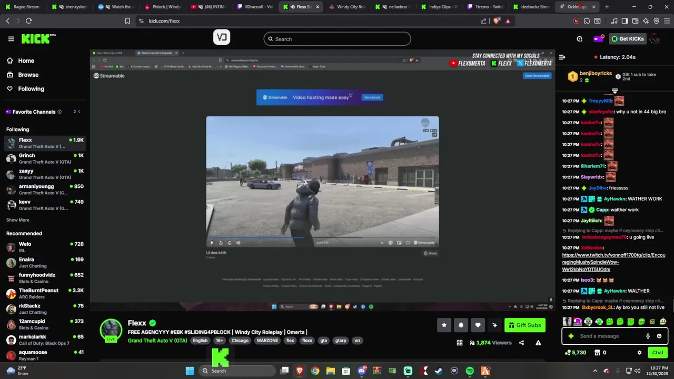The image size is (674, 379).
Task: Open the multi-view grid icon near viewers
Action: tap(460, 343)
